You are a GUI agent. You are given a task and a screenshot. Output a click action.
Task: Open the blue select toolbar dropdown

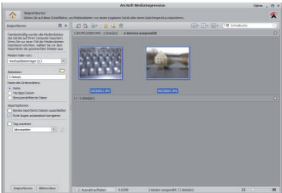[94, 26]
